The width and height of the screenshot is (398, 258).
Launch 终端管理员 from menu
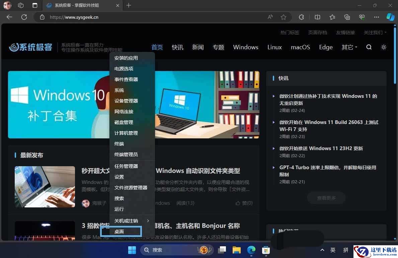pyautogui.click(x=132, y=154)
